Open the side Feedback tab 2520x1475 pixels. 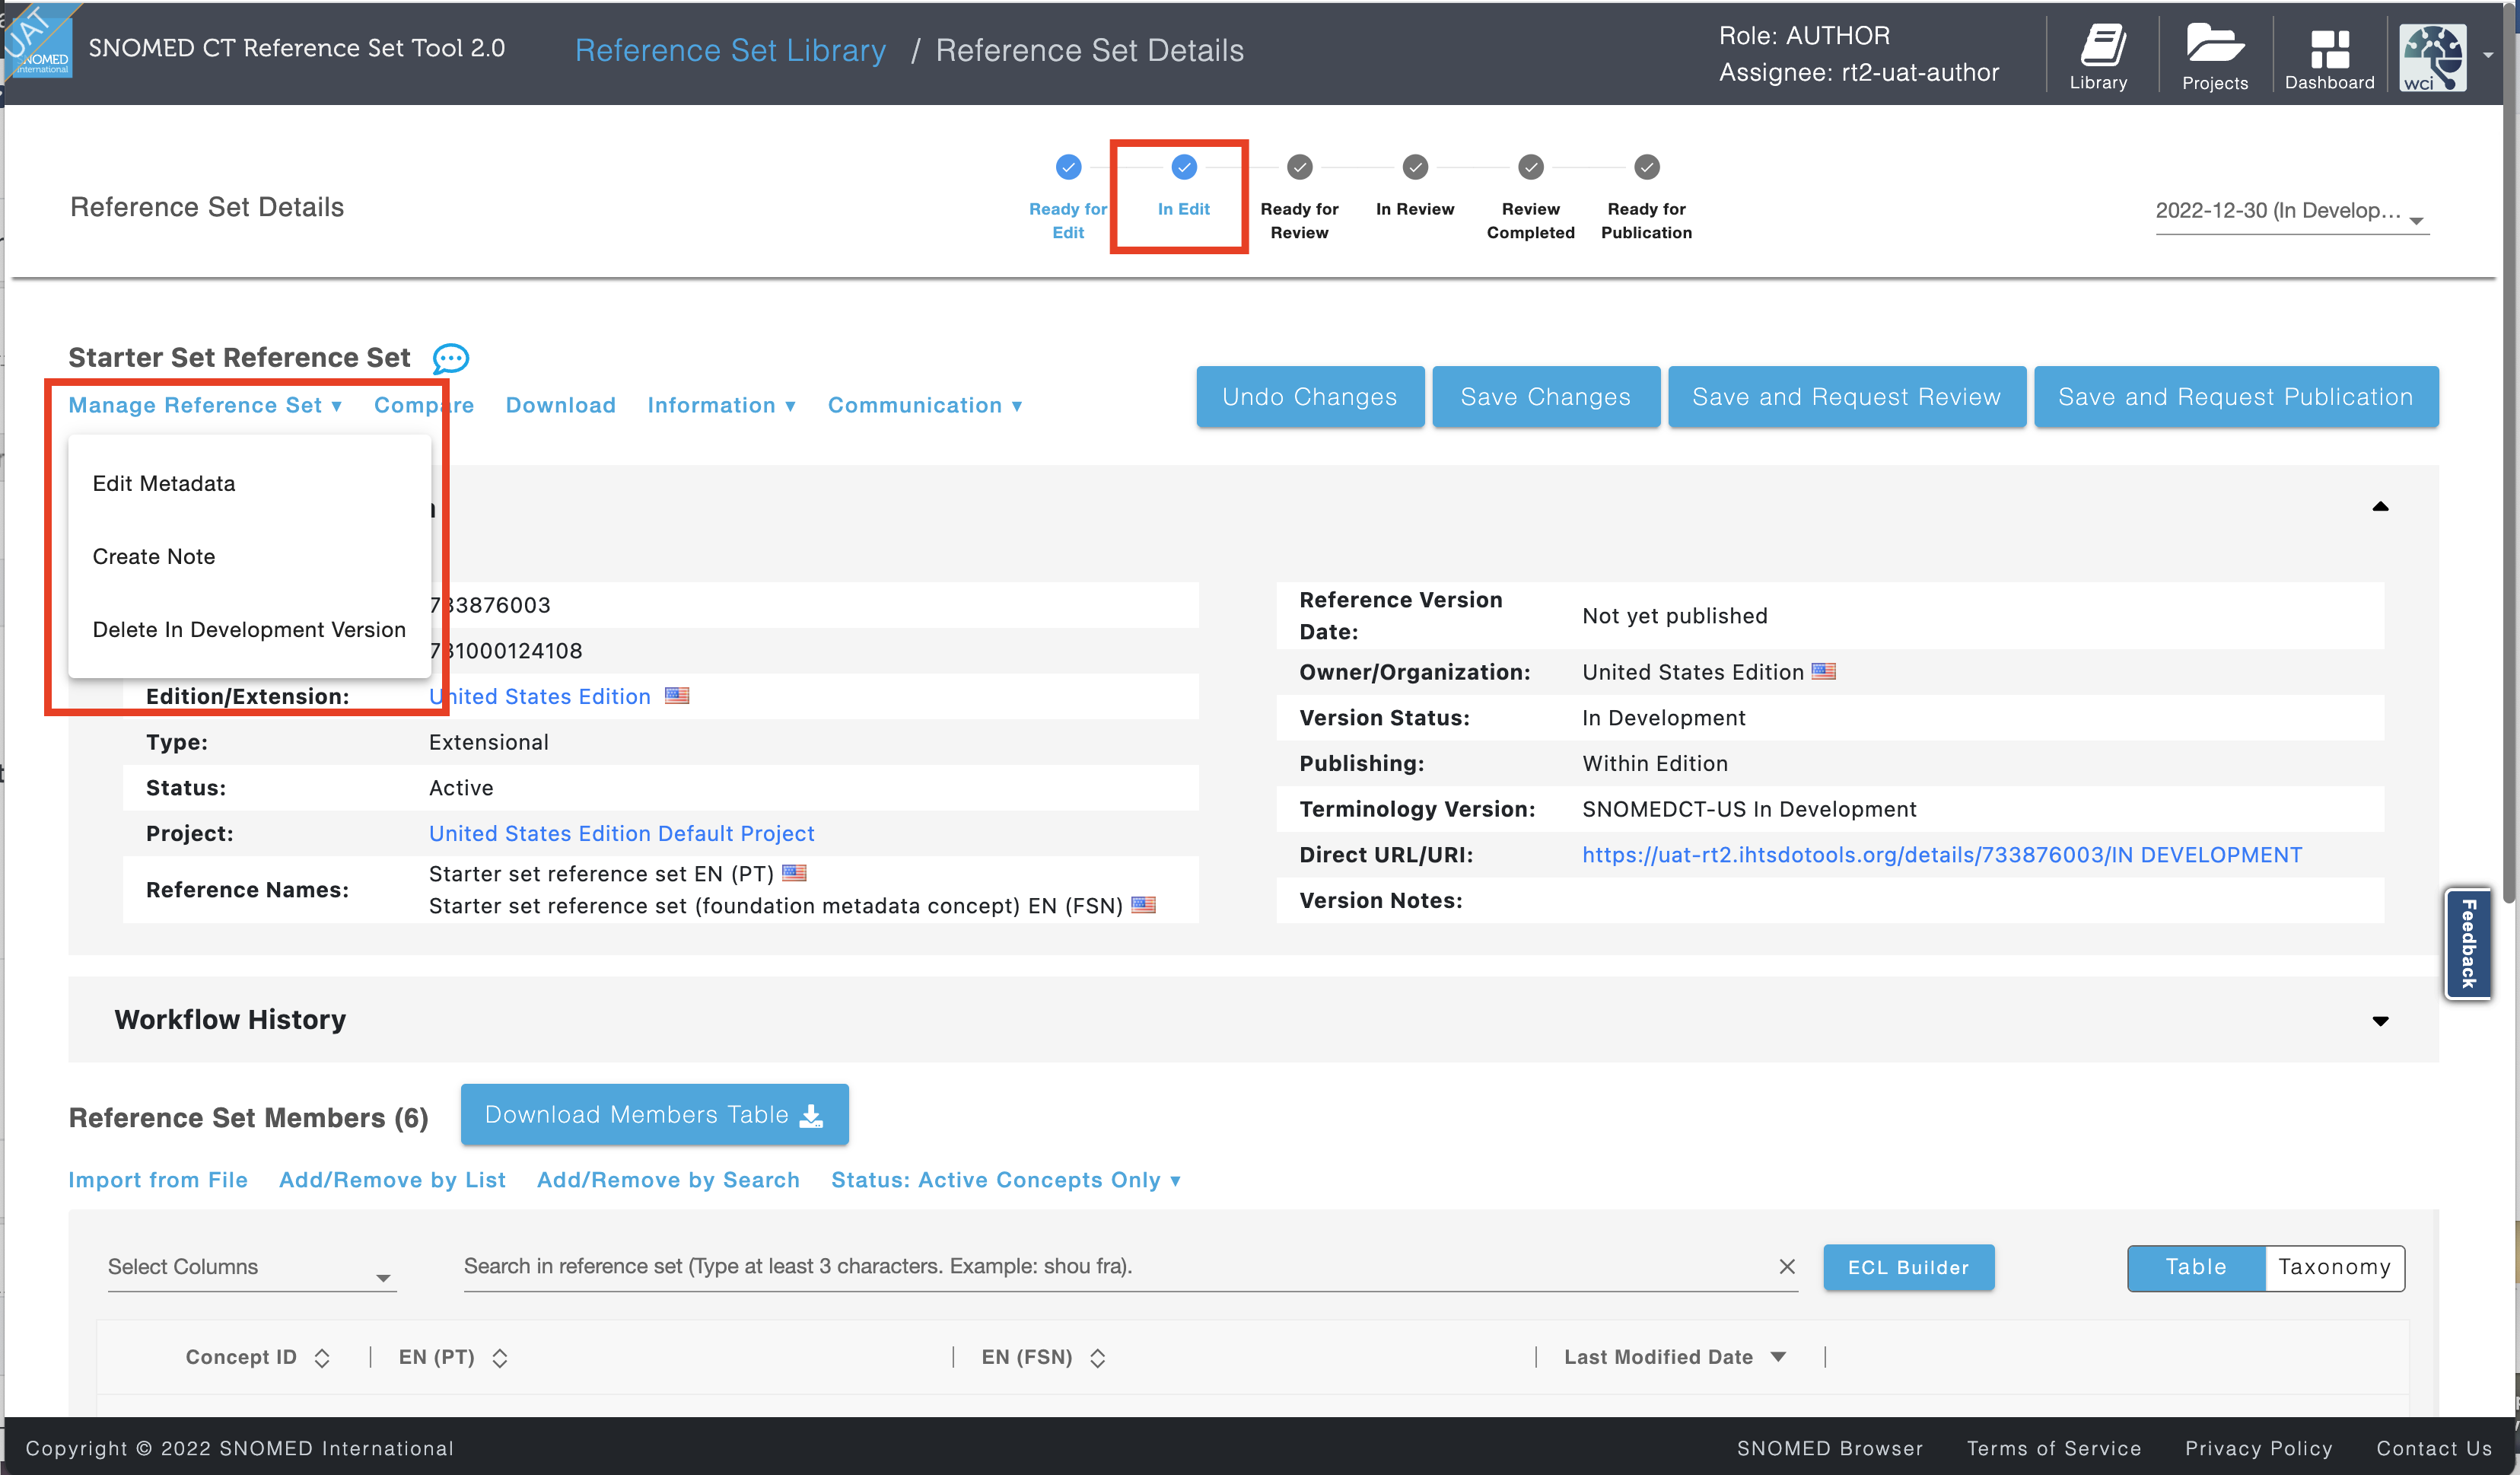[x=2468, y=943]
